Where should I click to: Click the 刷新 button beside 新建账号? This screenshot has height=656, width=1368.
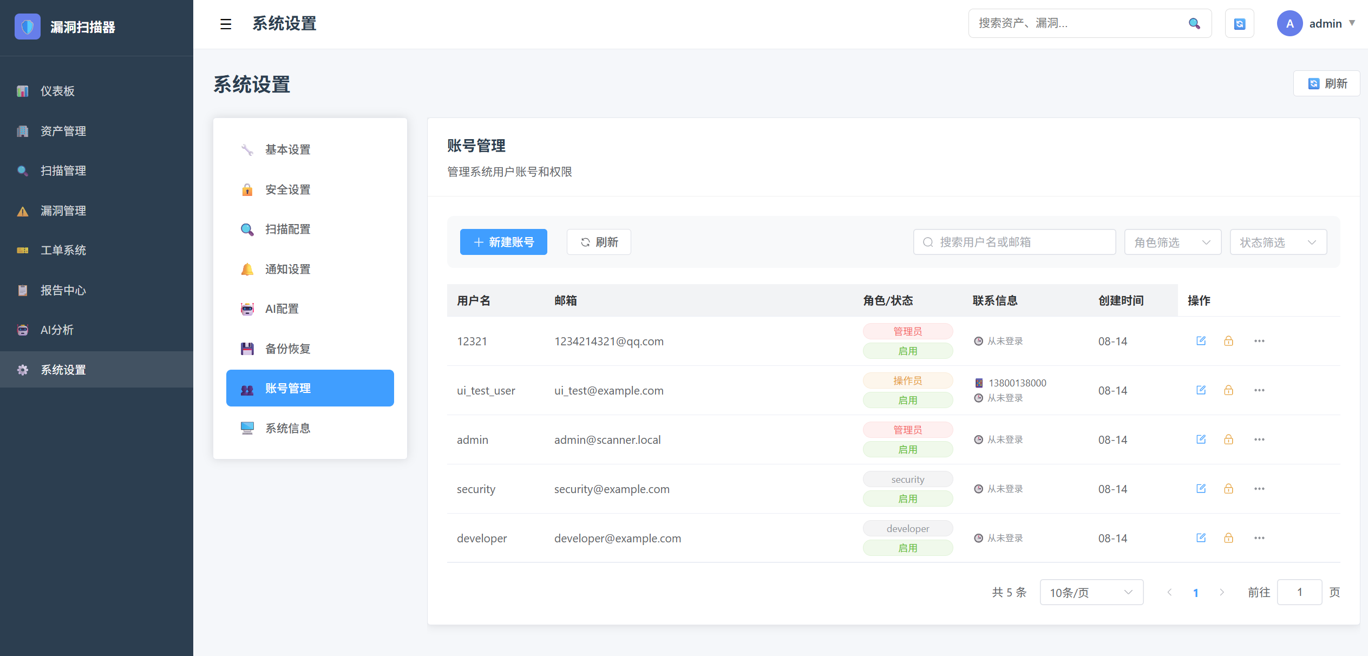point(599,242)
